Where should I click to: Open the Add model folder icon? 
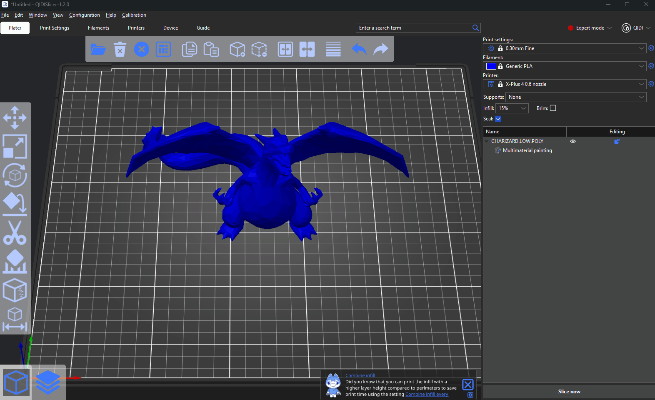point(98,50)
